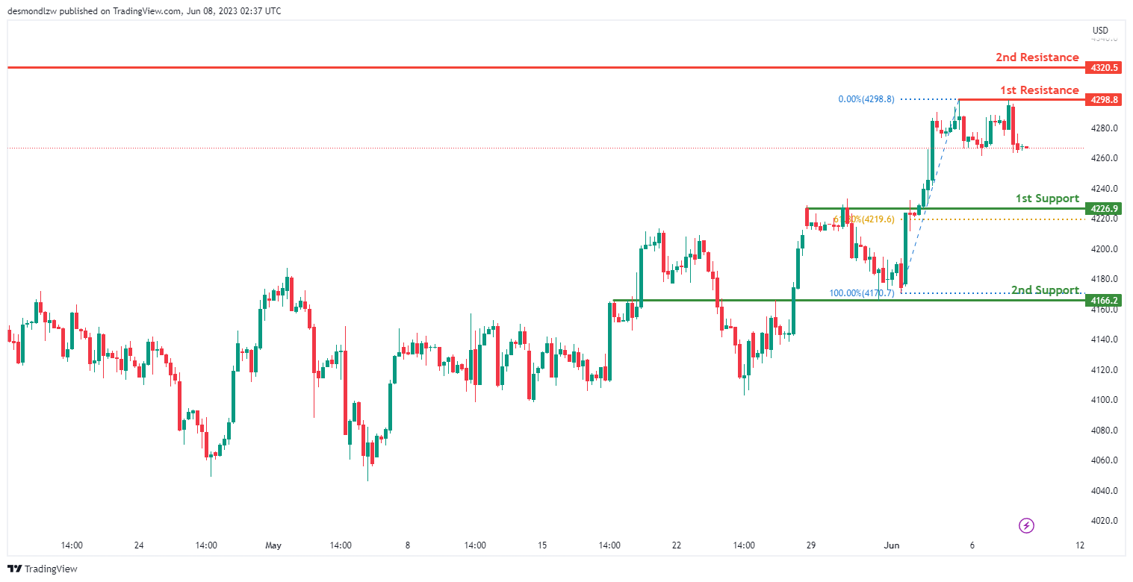Select the 100.00%(4170.7) Fibonacci label
Viewport: 1133px width, 582px height.
click(x=861, y=293)
